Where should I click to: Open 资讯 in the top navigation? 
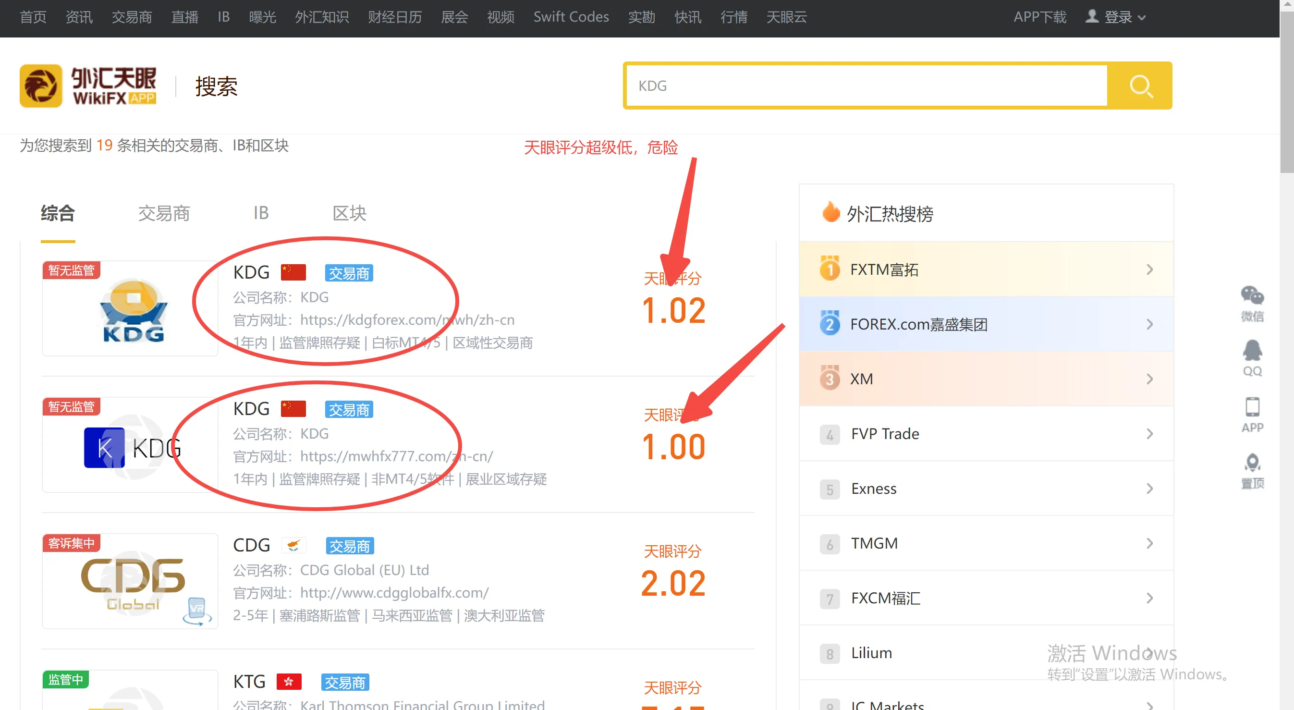tap(79, 17)
